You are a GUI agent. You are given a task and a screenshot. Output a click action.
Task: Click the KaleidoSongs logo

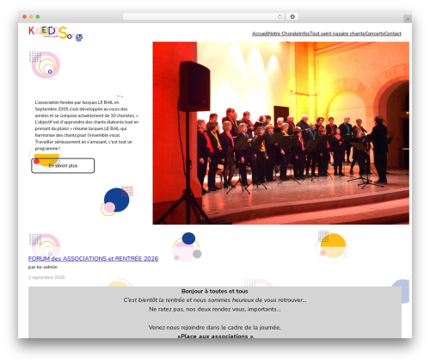click(x=56, y=34)
